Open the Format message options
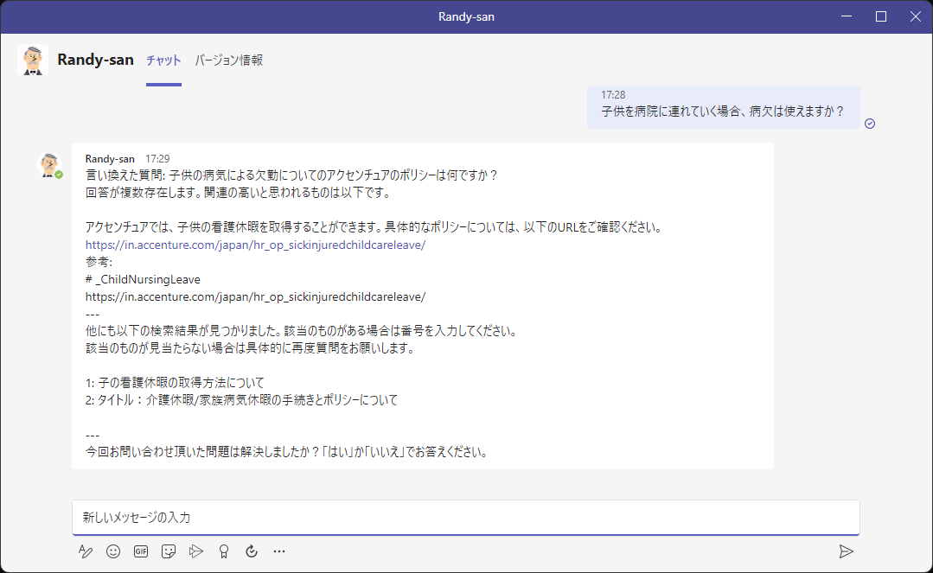 86,551
